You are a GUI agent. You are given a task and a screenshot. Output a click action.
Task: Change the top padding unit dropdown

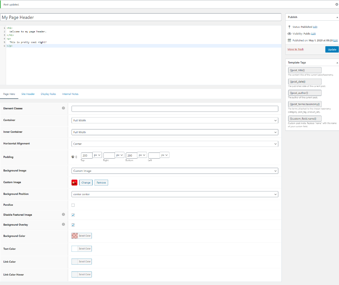(x=97, y=155)
